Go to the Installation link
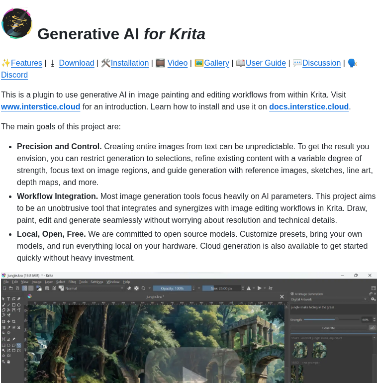The height and width of the screenshot is (383, 377). tap(130, 63)
